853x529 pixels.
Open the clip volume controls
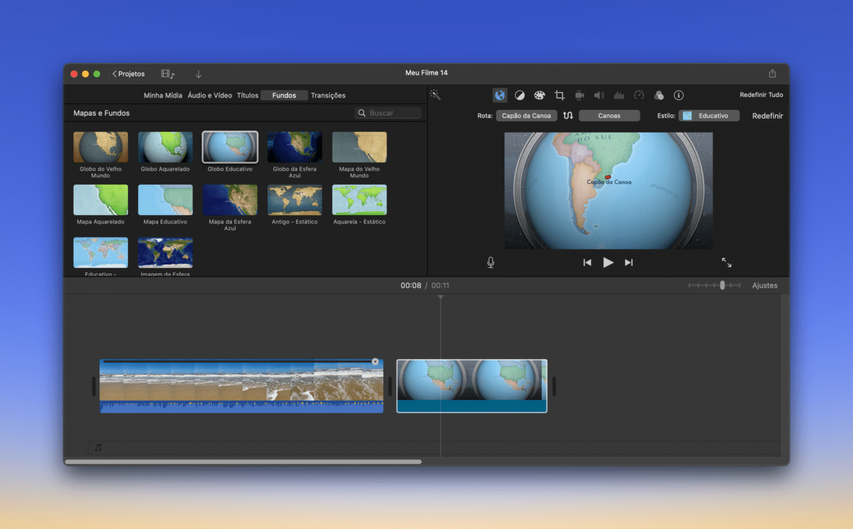tap(598, 95)
